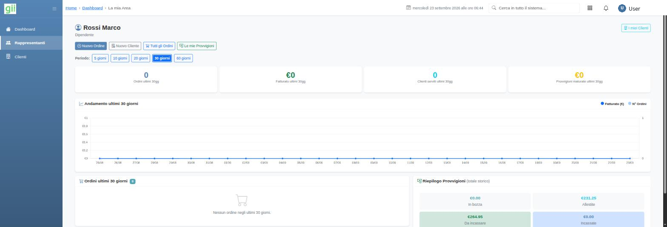
Task: Open Clienti in the sidebar
Action: pos(31,57)
